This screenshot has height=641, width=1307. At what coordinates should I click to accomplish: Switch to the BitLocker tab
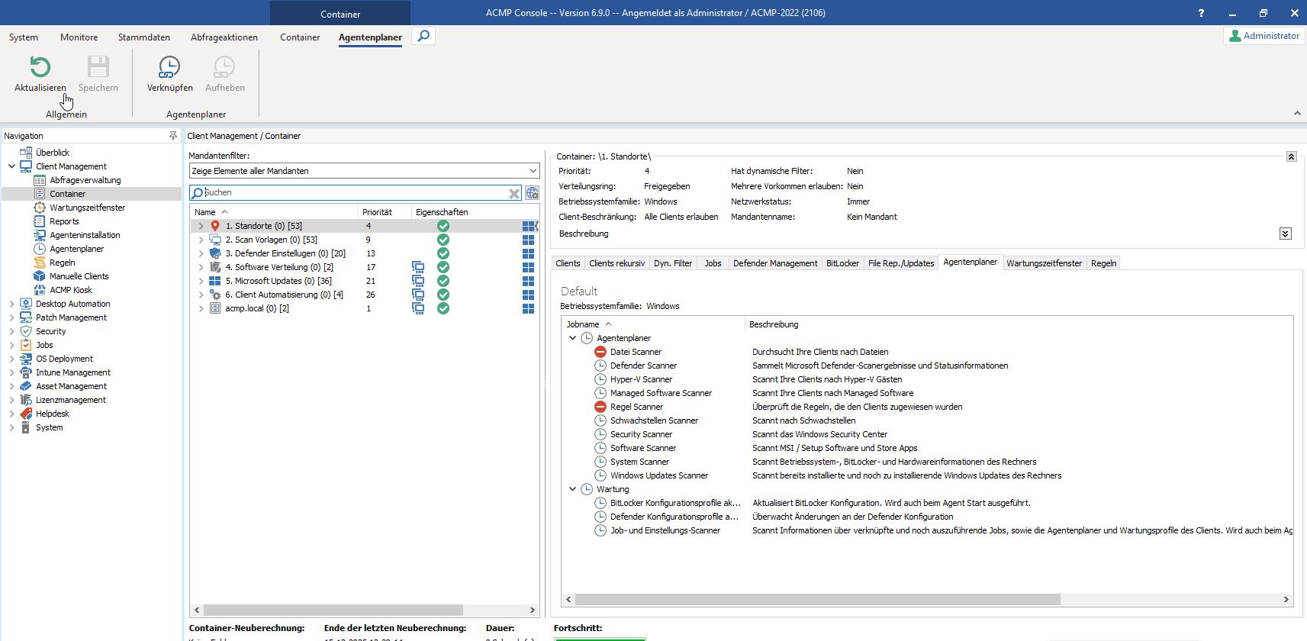pyautogui.click(x=842, y=263)
